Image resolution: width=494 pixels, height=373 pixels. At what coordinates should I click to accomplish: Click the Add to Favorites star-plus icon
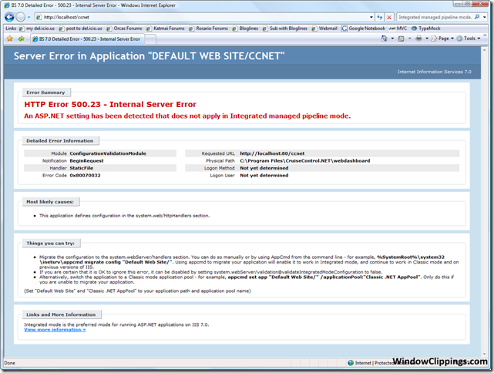(x=21, y=39)
